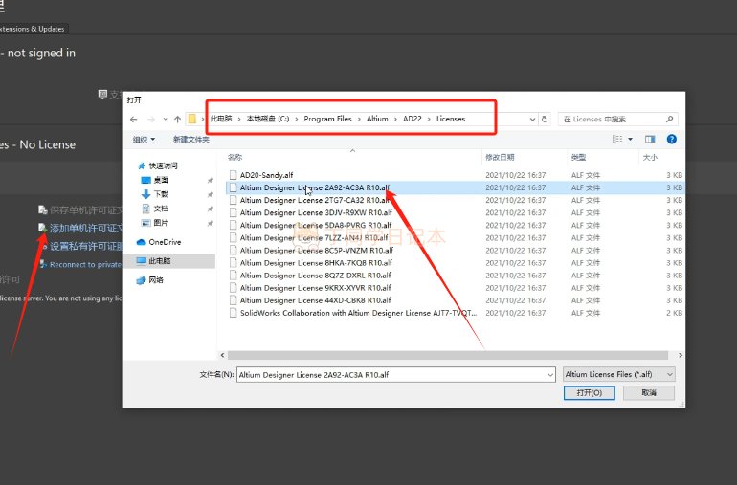This screenshot has height=485, width=737.
Task: Click Reconnect to private link in Altium
Action: (85, 265)
